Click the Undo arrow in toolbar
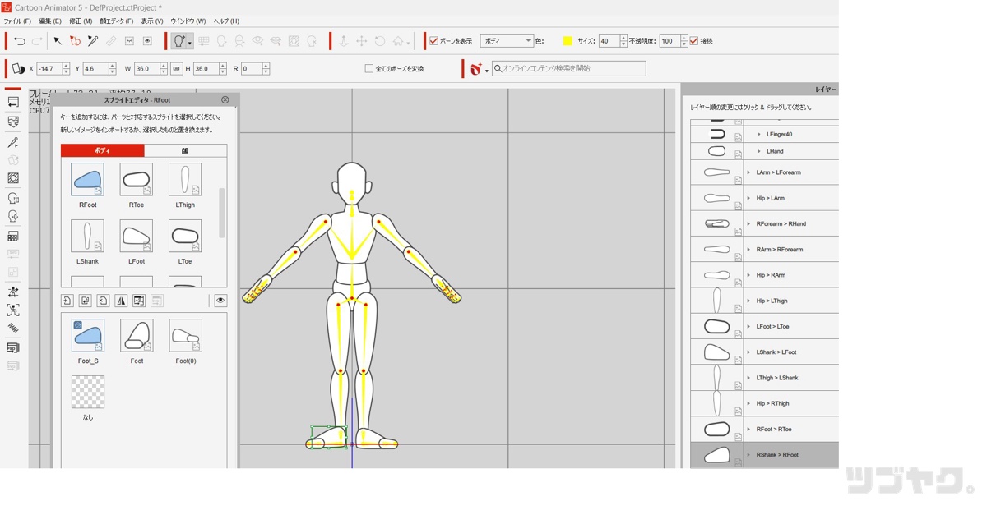987x524 pixels. [x=20, y=41]
